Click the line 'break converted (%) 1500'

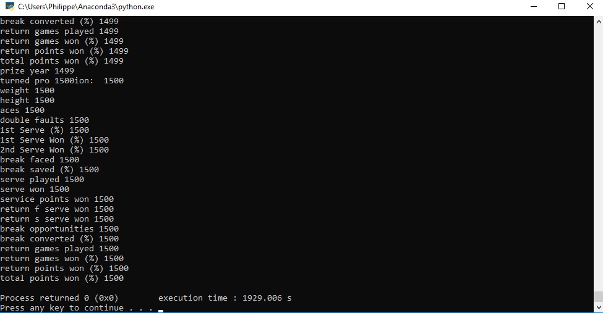tap(59, 239)
